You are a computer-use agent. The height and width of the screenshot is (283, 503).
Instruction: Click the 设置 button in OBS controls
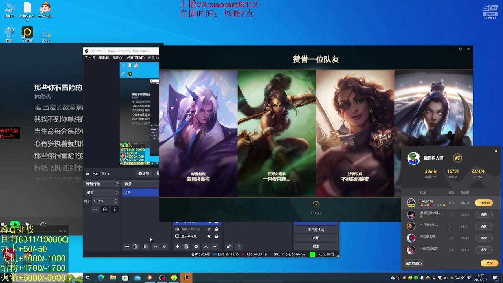click(x=316, y=238)
